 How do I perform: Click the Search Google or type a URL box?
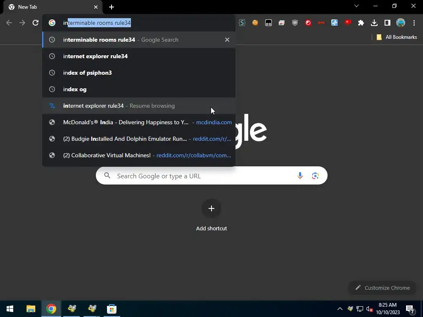211,176
